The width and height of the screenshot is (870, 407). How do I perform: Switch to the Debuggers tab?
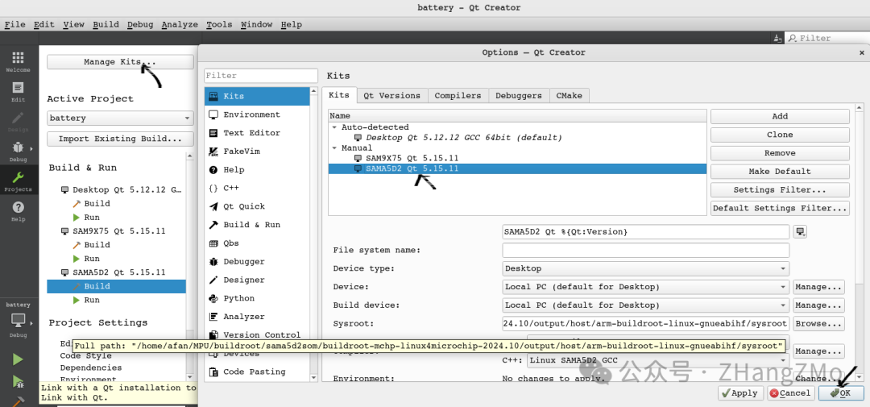click(519, 95)
